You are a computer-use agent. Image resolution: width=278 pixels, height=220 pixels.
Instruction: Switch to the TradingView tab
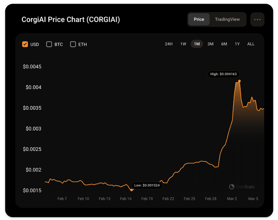click(x=227, y=19)
